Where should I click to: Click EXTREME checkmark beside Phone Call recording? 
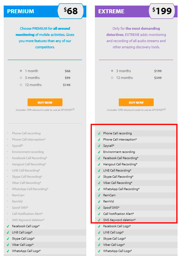click(99, 133)
